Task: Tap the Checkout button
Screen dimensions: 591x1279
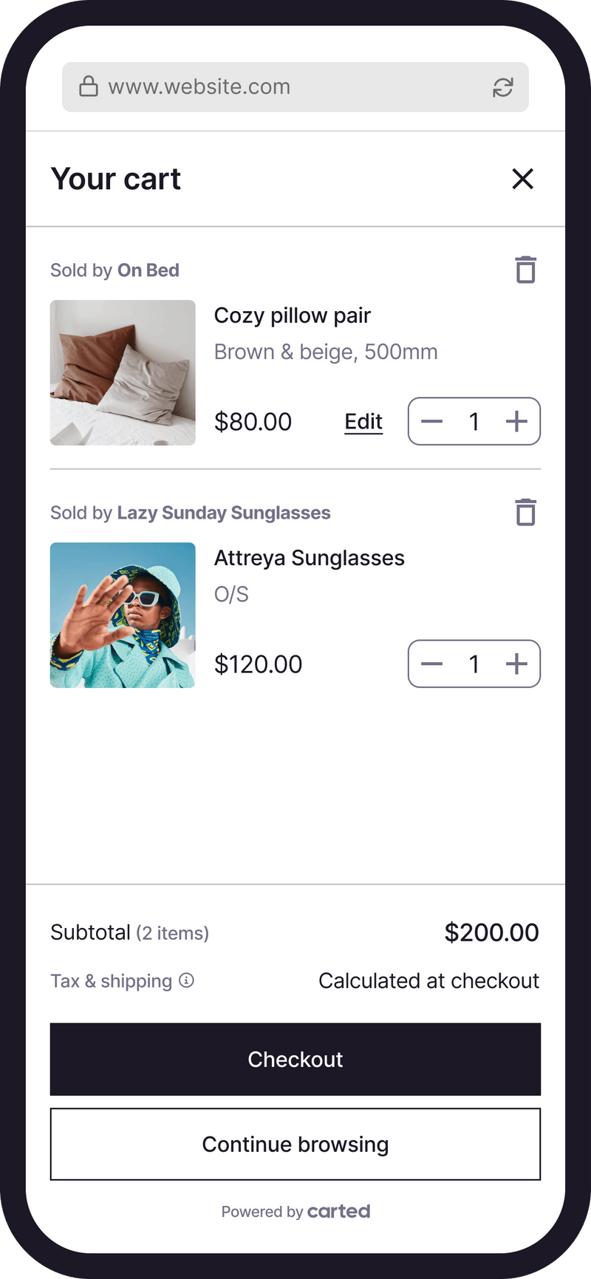Action: tap(295, 1059)
